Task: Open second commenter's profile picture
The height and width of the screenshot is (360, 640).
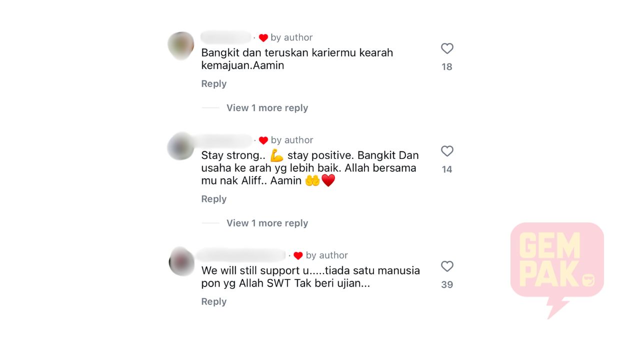Action: click(x=181, y=147)
